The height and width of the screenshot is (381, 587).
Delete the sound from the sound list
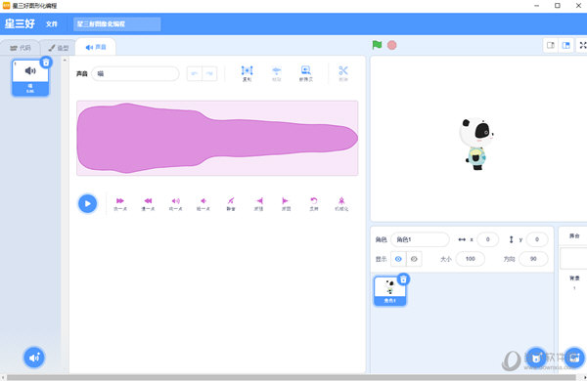pos(46,63)
